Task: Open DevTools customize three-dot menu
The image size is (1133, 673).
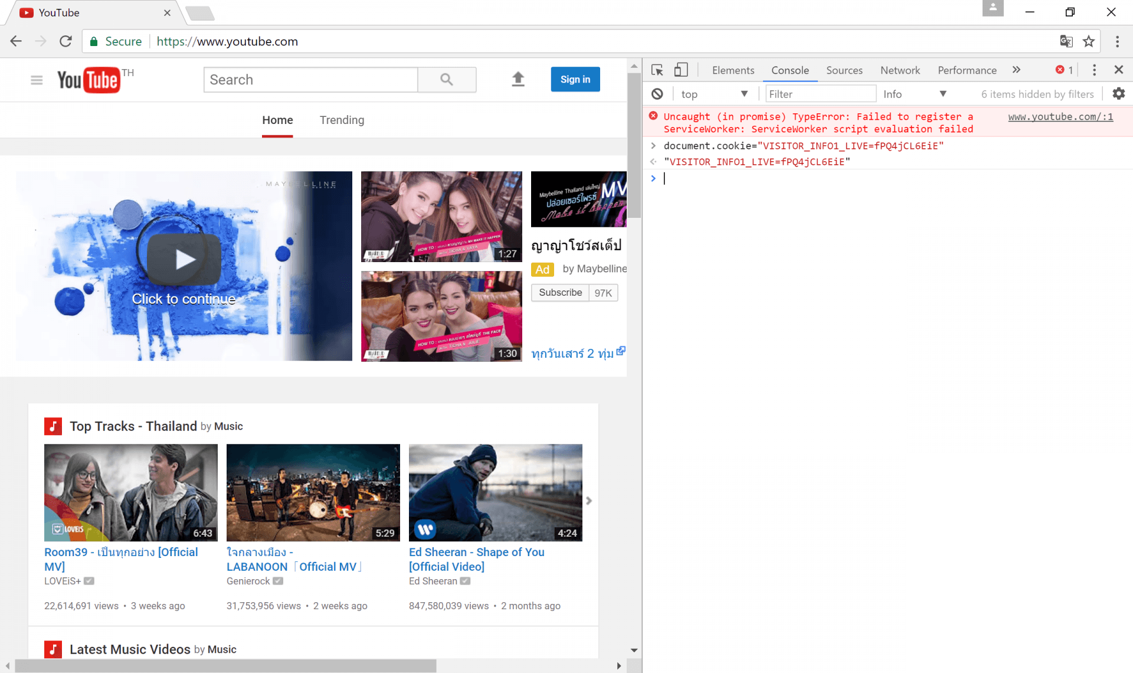Action: (1094, 70)
